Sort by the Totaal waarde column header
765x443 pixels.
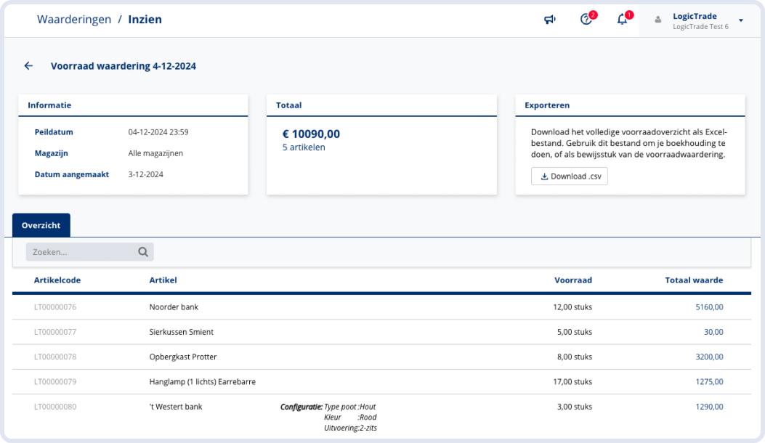(694, 280)
